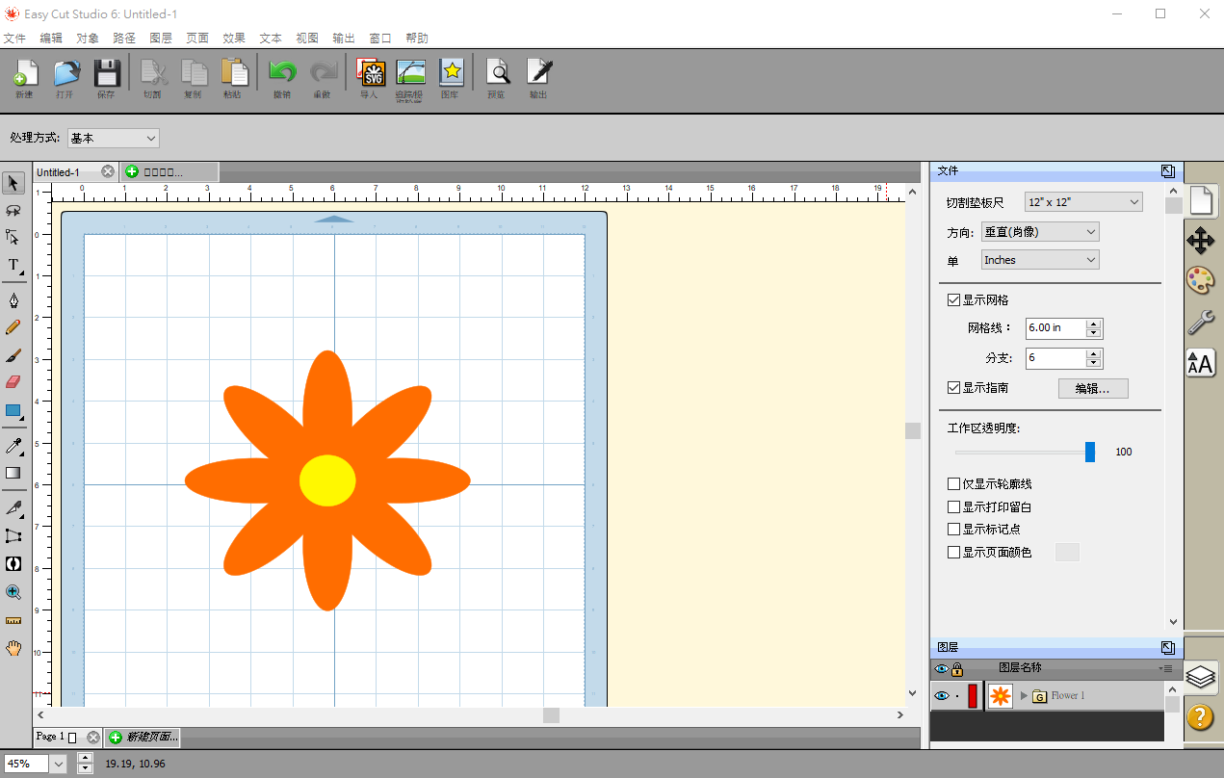Import an SVG with 导入
The height and width of the screenshot is (778, 1224).
369,77
